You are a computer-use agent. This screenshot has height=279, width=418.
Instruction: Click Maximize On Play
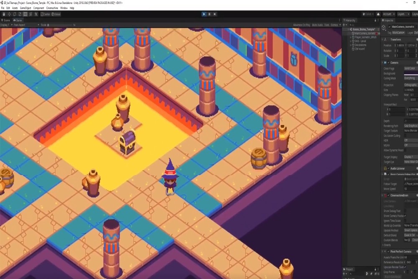pos(301,25)
